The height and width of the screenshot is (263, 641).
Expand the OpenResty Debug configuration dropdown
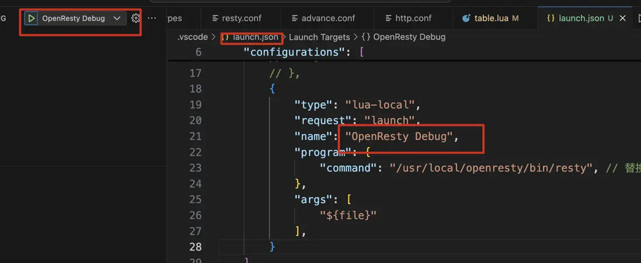117,18
